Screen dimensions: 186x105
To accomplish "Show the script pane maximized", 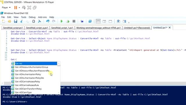I will [110, 21].
